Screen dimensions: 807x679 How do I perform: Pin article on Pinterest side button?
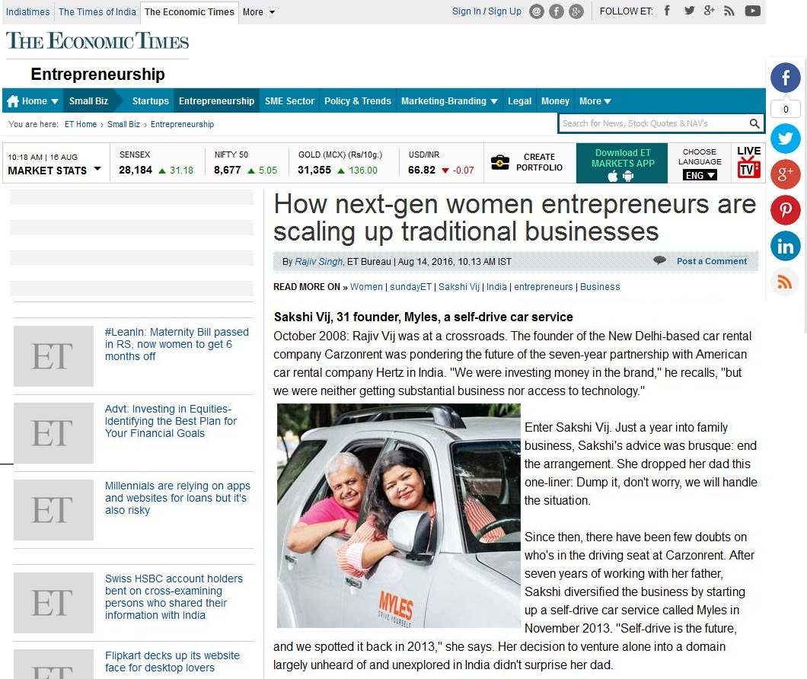click(786, 210)
